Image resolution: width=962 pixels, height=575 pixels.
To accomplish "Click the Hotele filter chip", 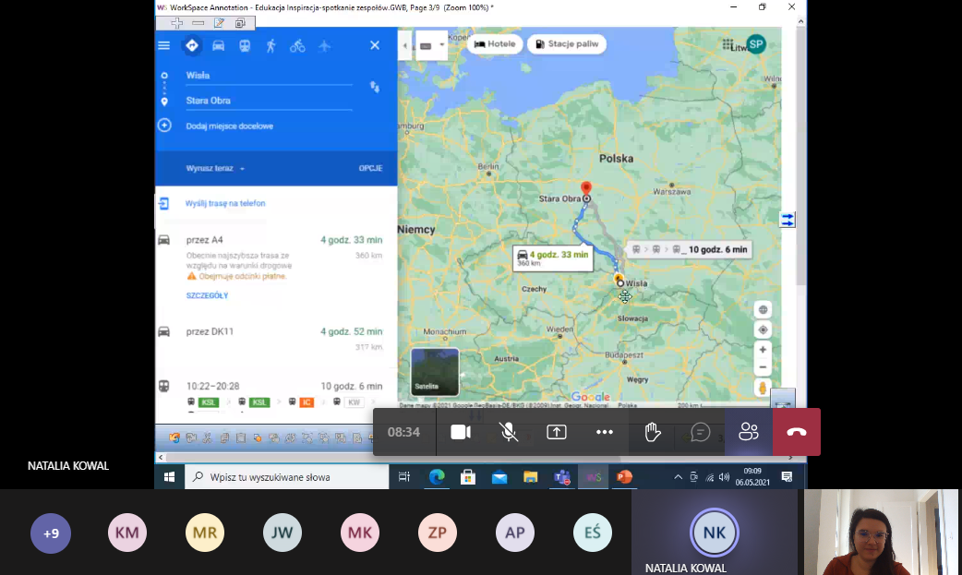I will click(x=495, y=44).
